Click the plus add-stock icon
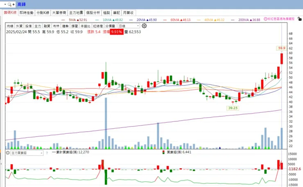 (14, 4)
